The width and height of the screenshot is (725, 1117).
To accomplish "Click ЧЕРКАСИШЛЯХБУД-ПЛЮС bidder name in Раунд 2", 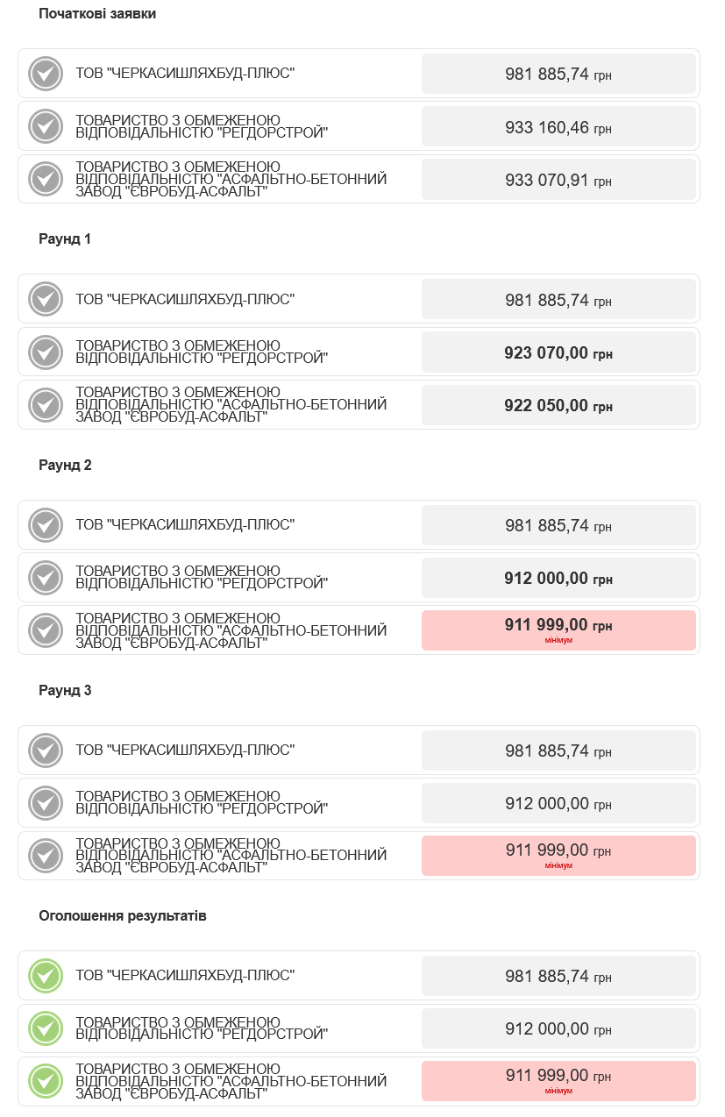I will [x=185, y=525].
